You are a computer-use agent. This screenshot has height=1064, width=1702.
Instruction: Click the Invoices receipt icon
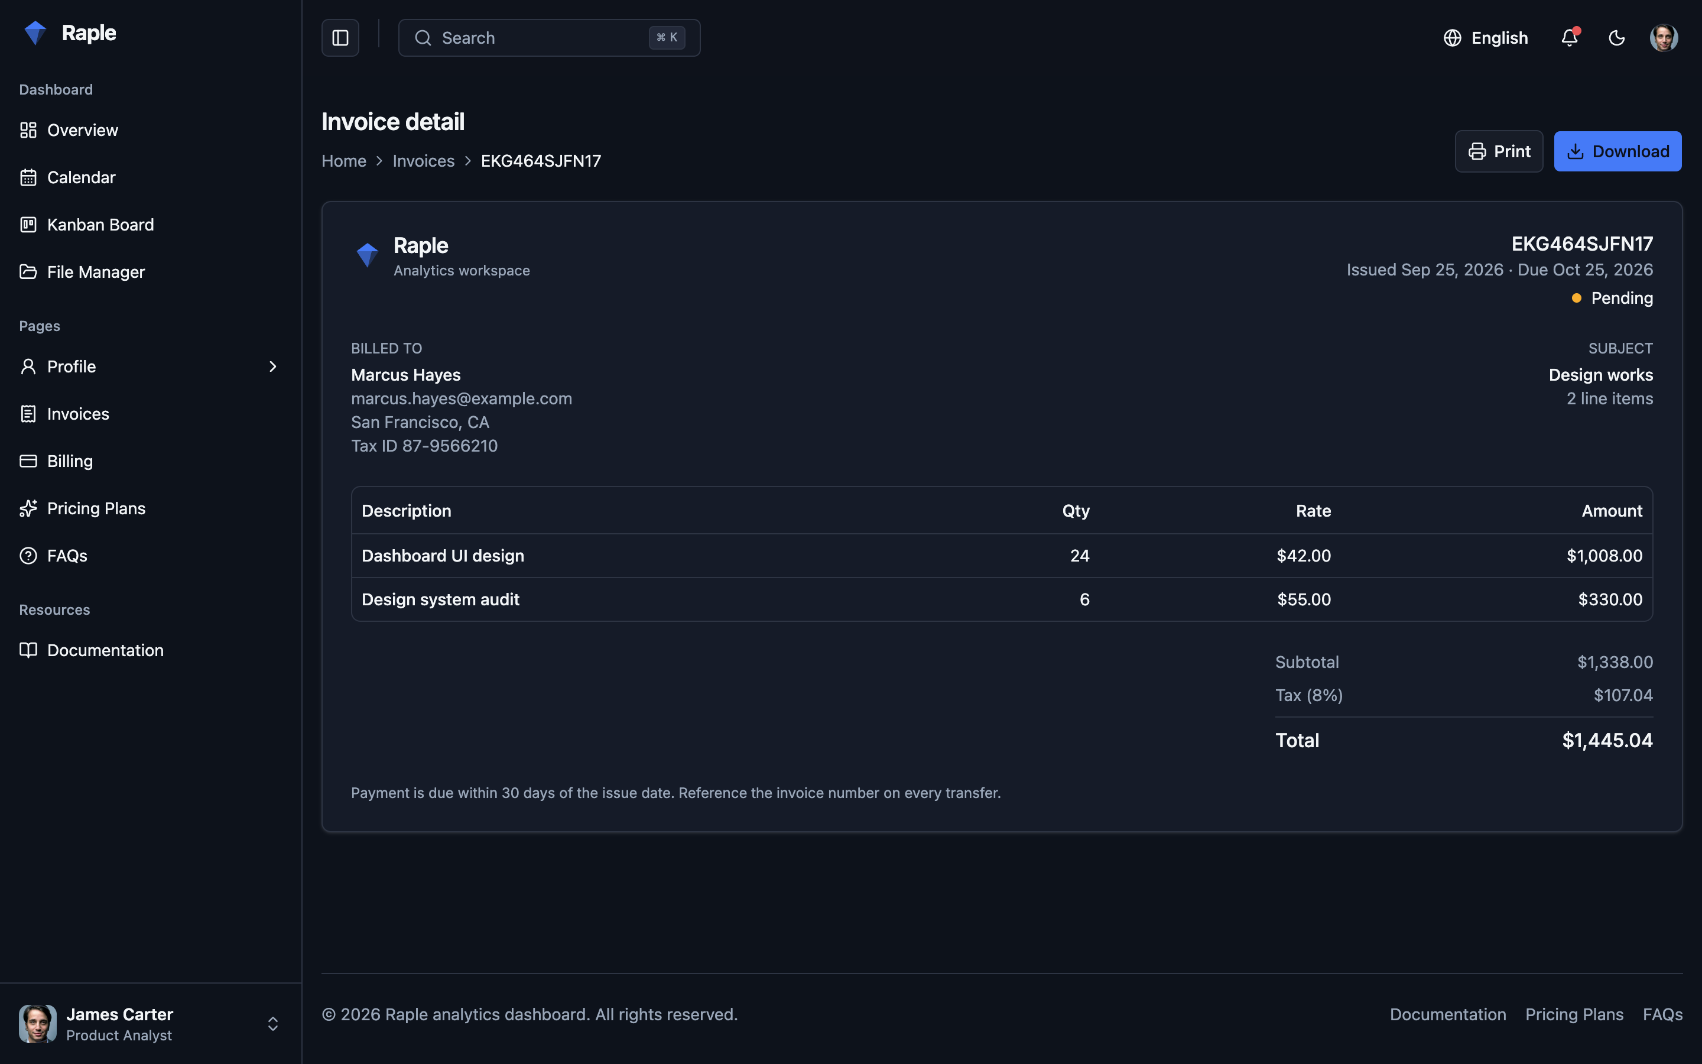point(28,414)
